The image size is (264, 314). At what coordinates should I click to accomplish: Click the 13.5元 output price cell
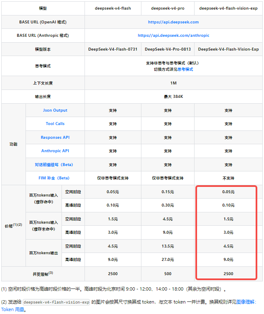coord(168,246)
